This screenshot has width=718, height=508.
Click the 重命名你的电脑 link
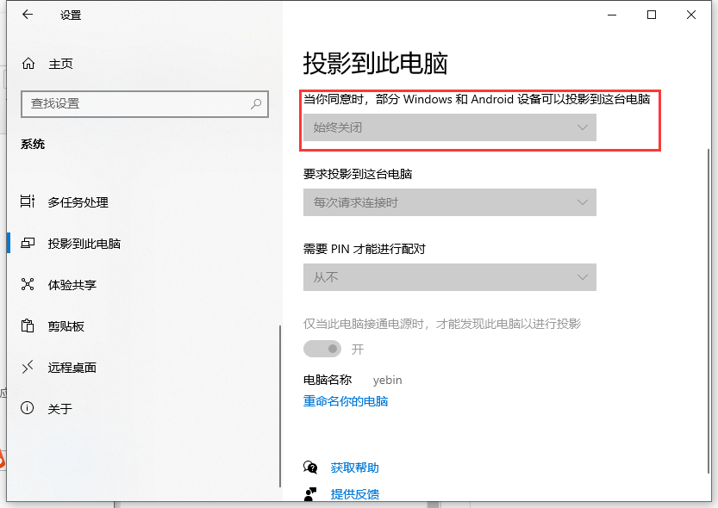point(346,401)
